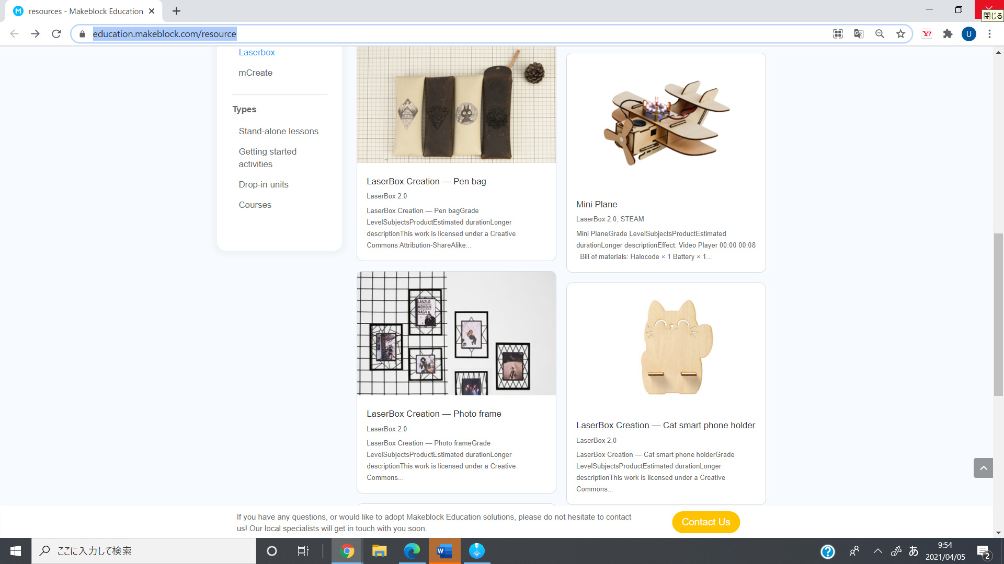
Task: Open Word from taskbar
Action: click(x=444, y=551)
